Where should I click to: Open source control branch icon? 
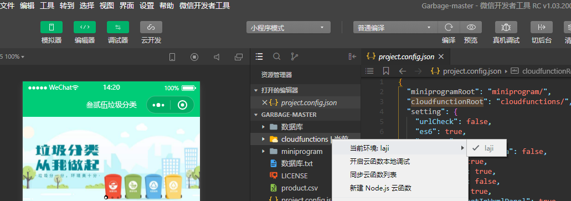click(294, 56)
